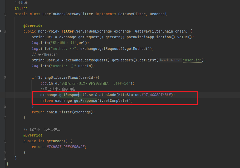Click @Override above the filter method
240x168 pixels.
tap(33, 26)
